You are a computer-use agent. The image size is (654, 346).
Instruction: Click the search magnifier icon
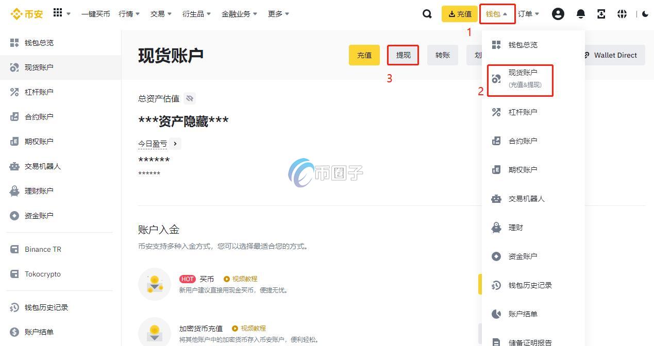coord(427,14)
